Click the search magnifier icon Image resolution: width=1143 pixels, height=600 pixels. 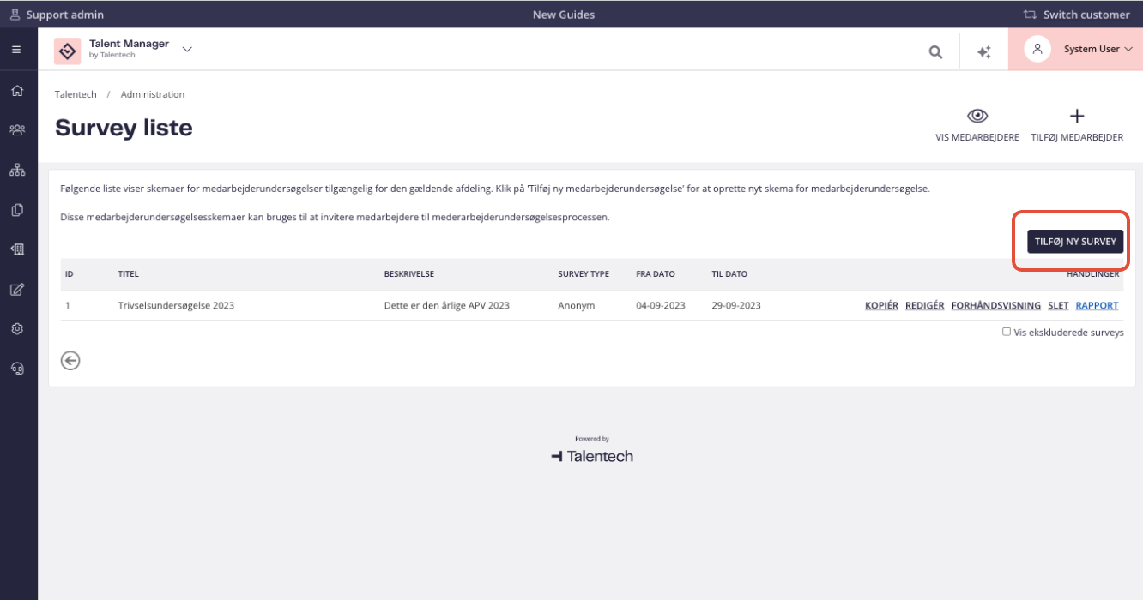coord(935,51)
